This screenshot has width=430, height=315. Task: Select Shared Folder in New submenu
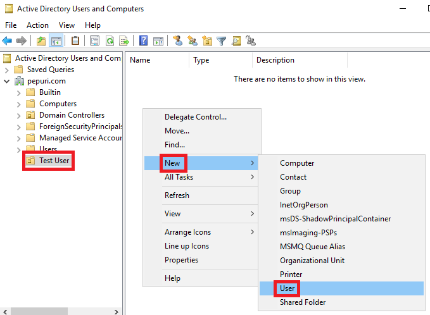[x=341, y=302]
